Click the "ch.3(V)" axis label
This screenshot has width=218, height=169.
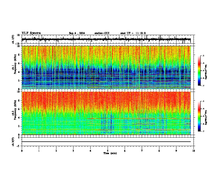(13, 142)
